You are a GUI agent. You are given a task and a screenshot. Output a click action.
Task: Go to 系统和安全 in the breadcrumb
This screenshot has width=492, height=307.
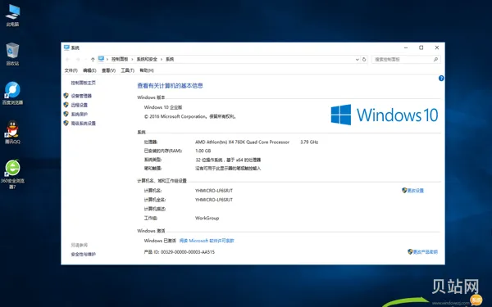(147, 59)
